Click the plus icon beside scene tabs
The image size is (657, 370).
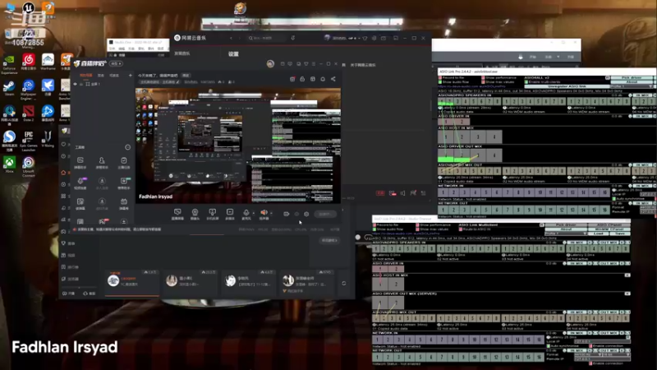click(x=130, y=76)
